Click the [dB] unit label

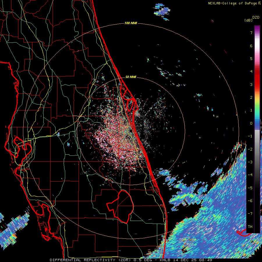coord(248,20)
